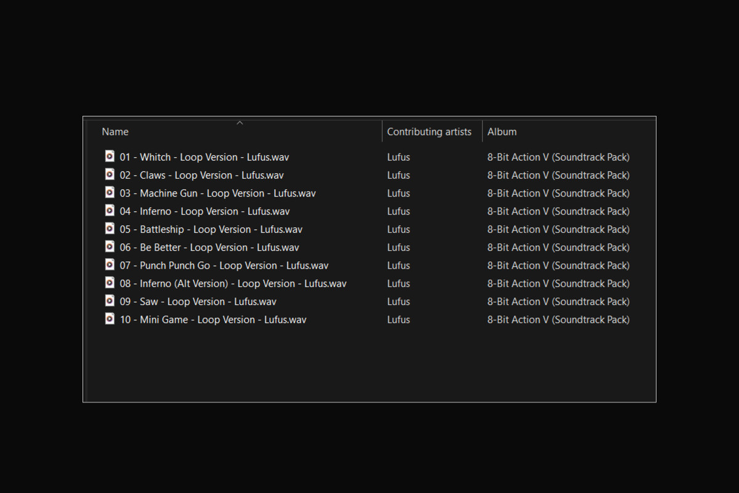Click the Lufus artist cell for 01 - Whitch

398,157
